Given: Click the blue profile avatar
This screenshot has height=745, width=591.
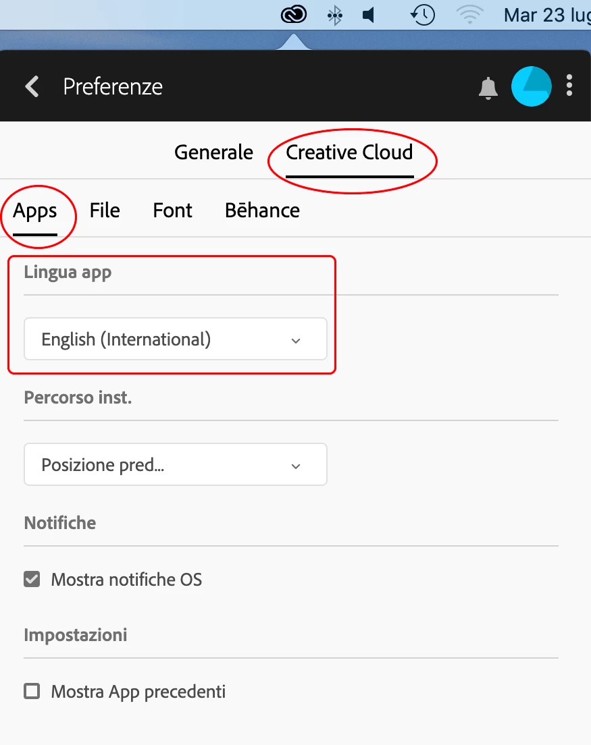Looking at the screenshot, I should 531,86.
